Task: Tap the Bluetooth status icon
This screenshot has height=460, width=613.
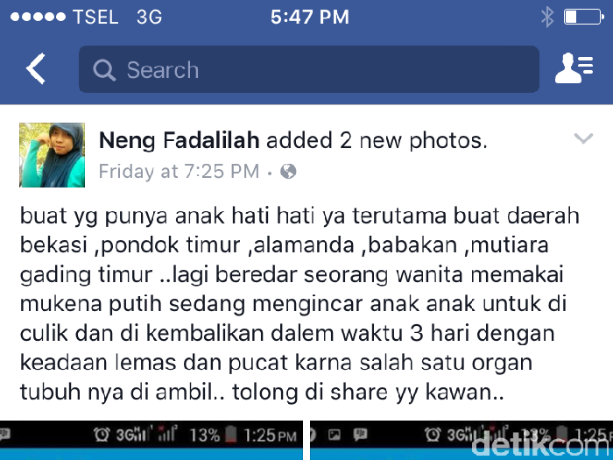Action: [x=547, y=18]
